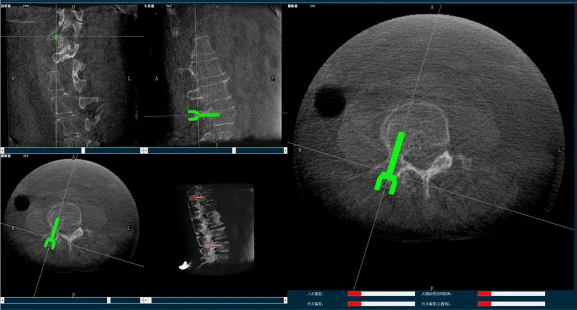The image size is (577, 310).
Task: Click the 矢状面 view label
Action: click(x=150, y=6)
